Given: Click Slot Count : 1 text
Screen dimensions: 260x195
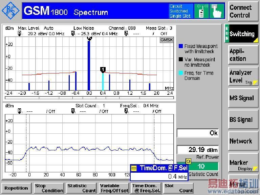Looking at the screenshot, I should [x=90, y=106].
